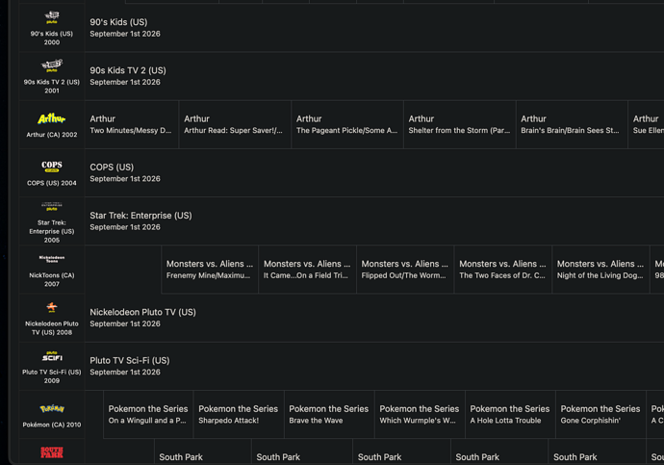Click the 90's Kids (US) 2000 channel label
The image size is (664, 465).
[x=52, y=38]
